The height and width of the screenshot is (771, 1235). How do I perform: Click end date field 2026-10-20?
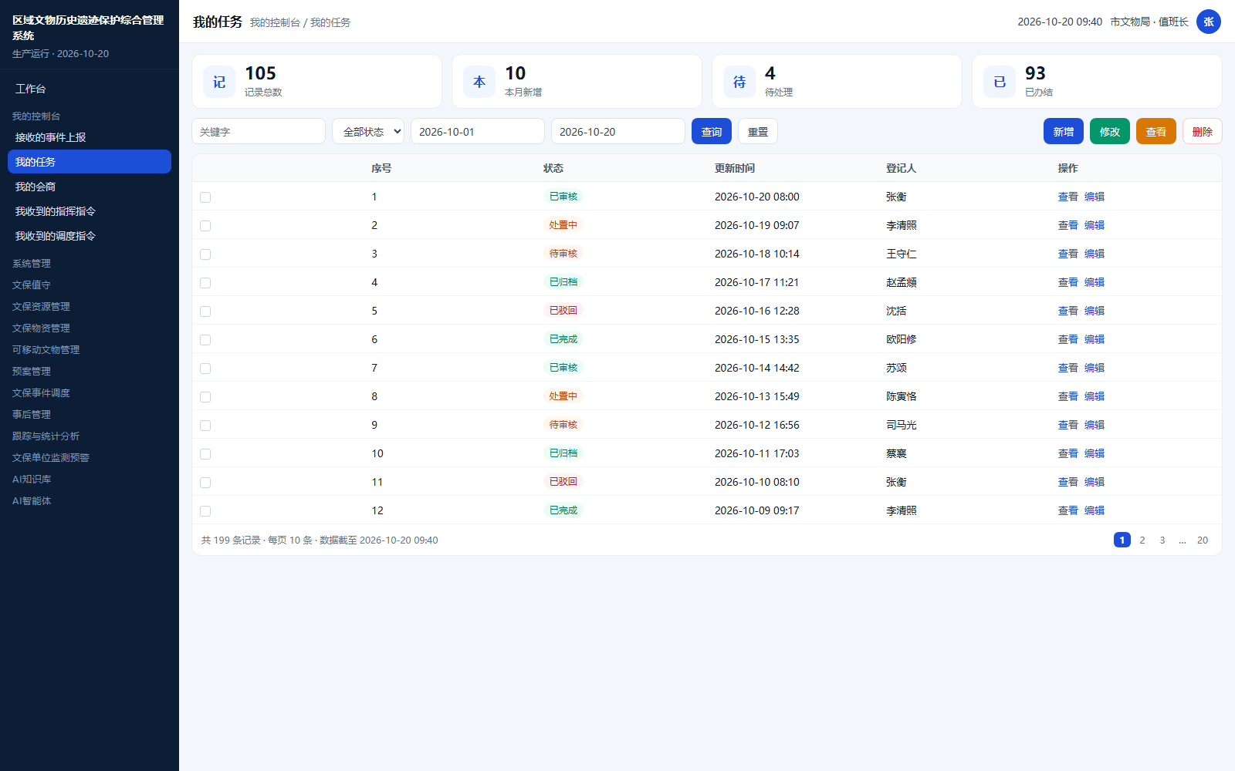[x=618, y=131]
